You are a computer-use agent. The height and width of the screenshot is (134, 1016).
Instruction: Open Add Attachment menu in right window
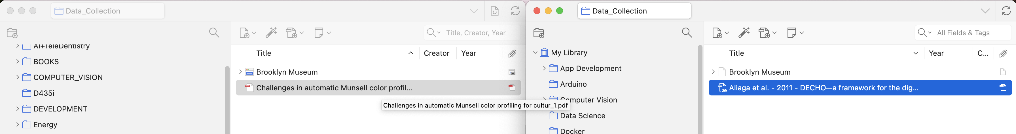pyautogui.click(x=767, y=33)
